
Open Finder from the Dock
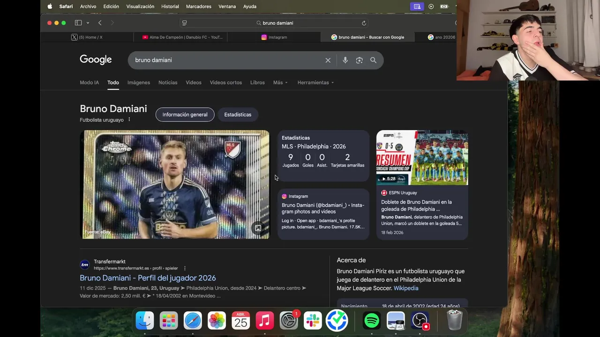145,321
